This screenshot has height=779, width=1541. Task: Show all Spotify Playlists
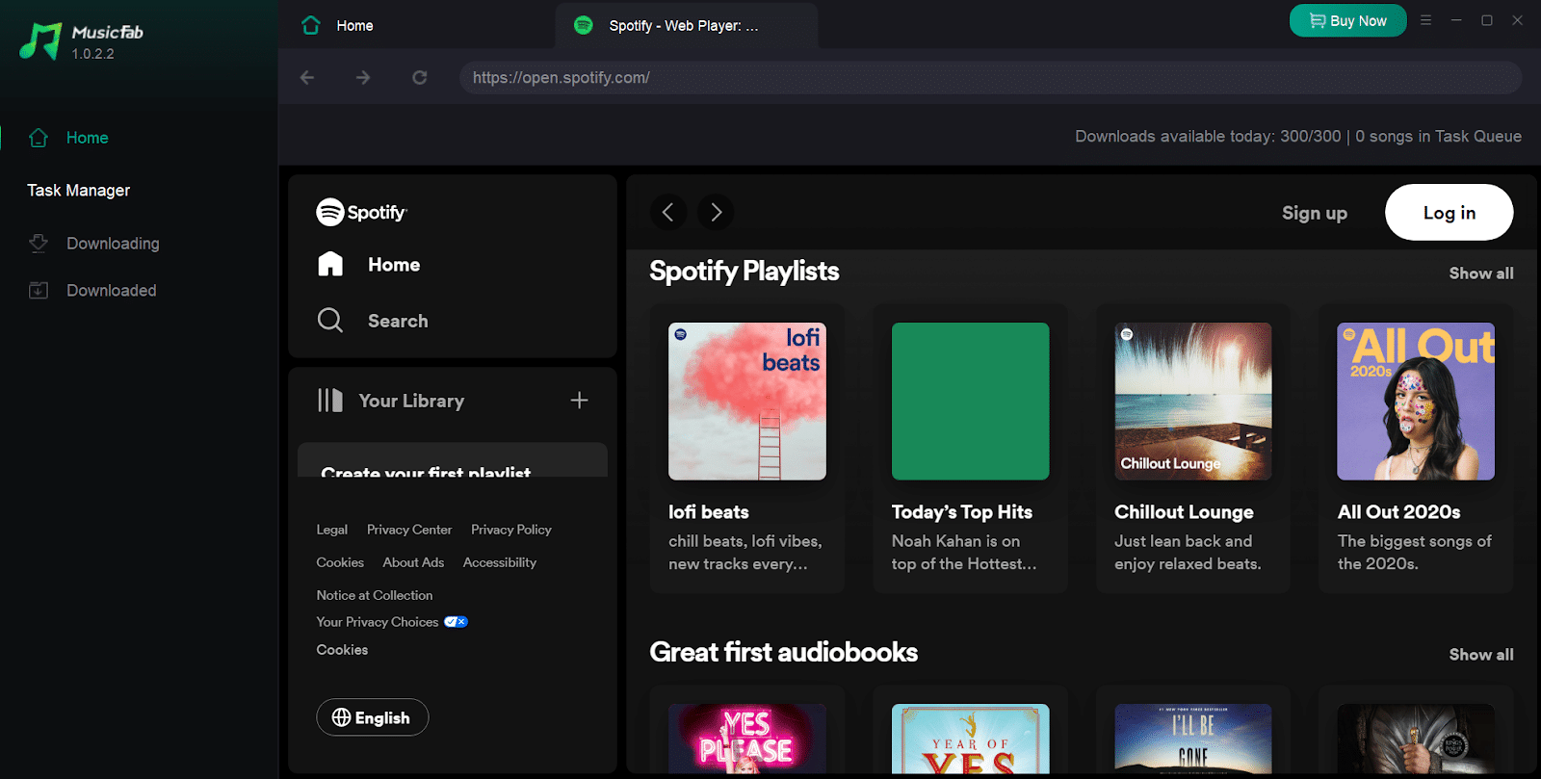coord(1481,273)
